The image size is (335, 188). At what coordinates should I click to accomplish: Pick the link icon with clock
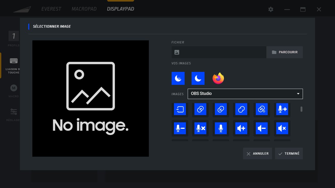point(261,109)
